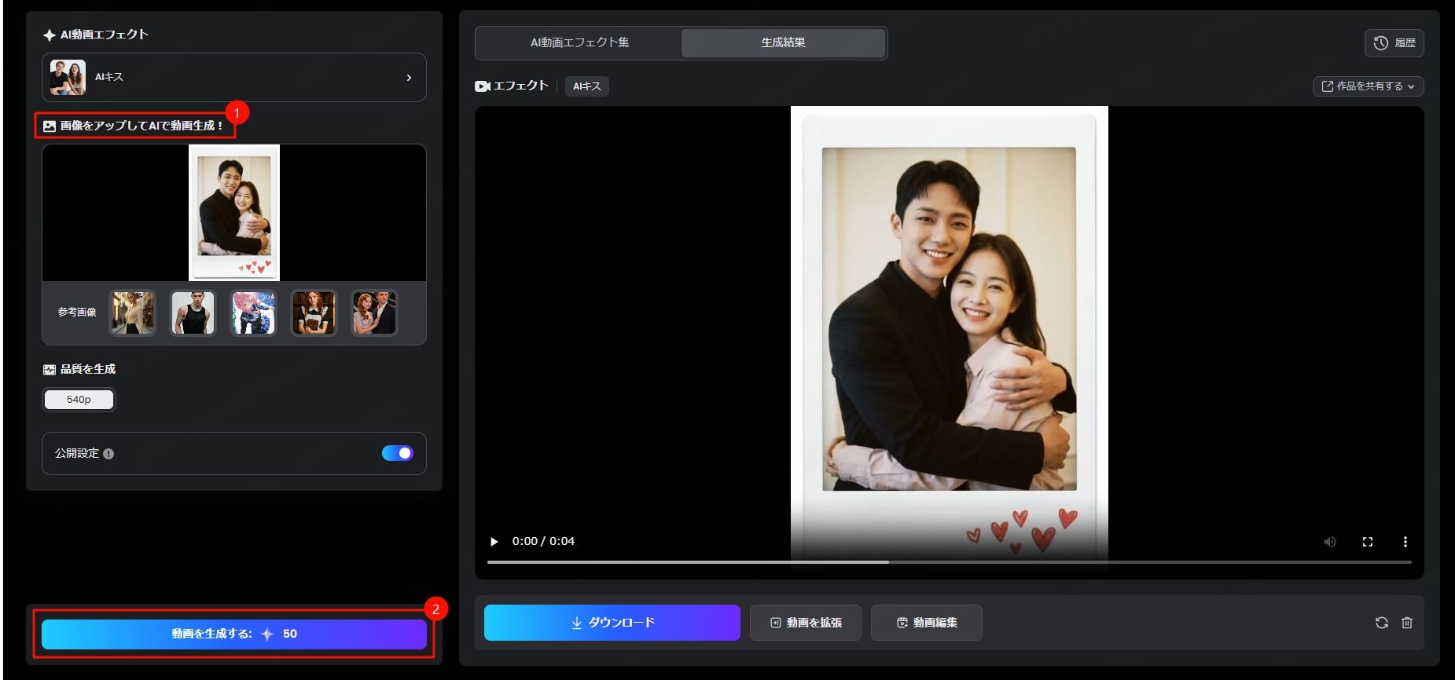
Task: Open the 履歴 history panel
Action: [x=1394, y=43]
